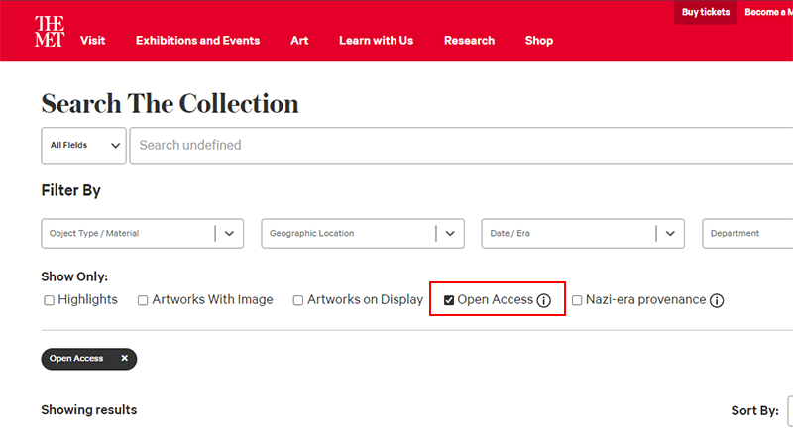Open the Visit menu
This screenshot has width=793, height=441.
(92, 41)
